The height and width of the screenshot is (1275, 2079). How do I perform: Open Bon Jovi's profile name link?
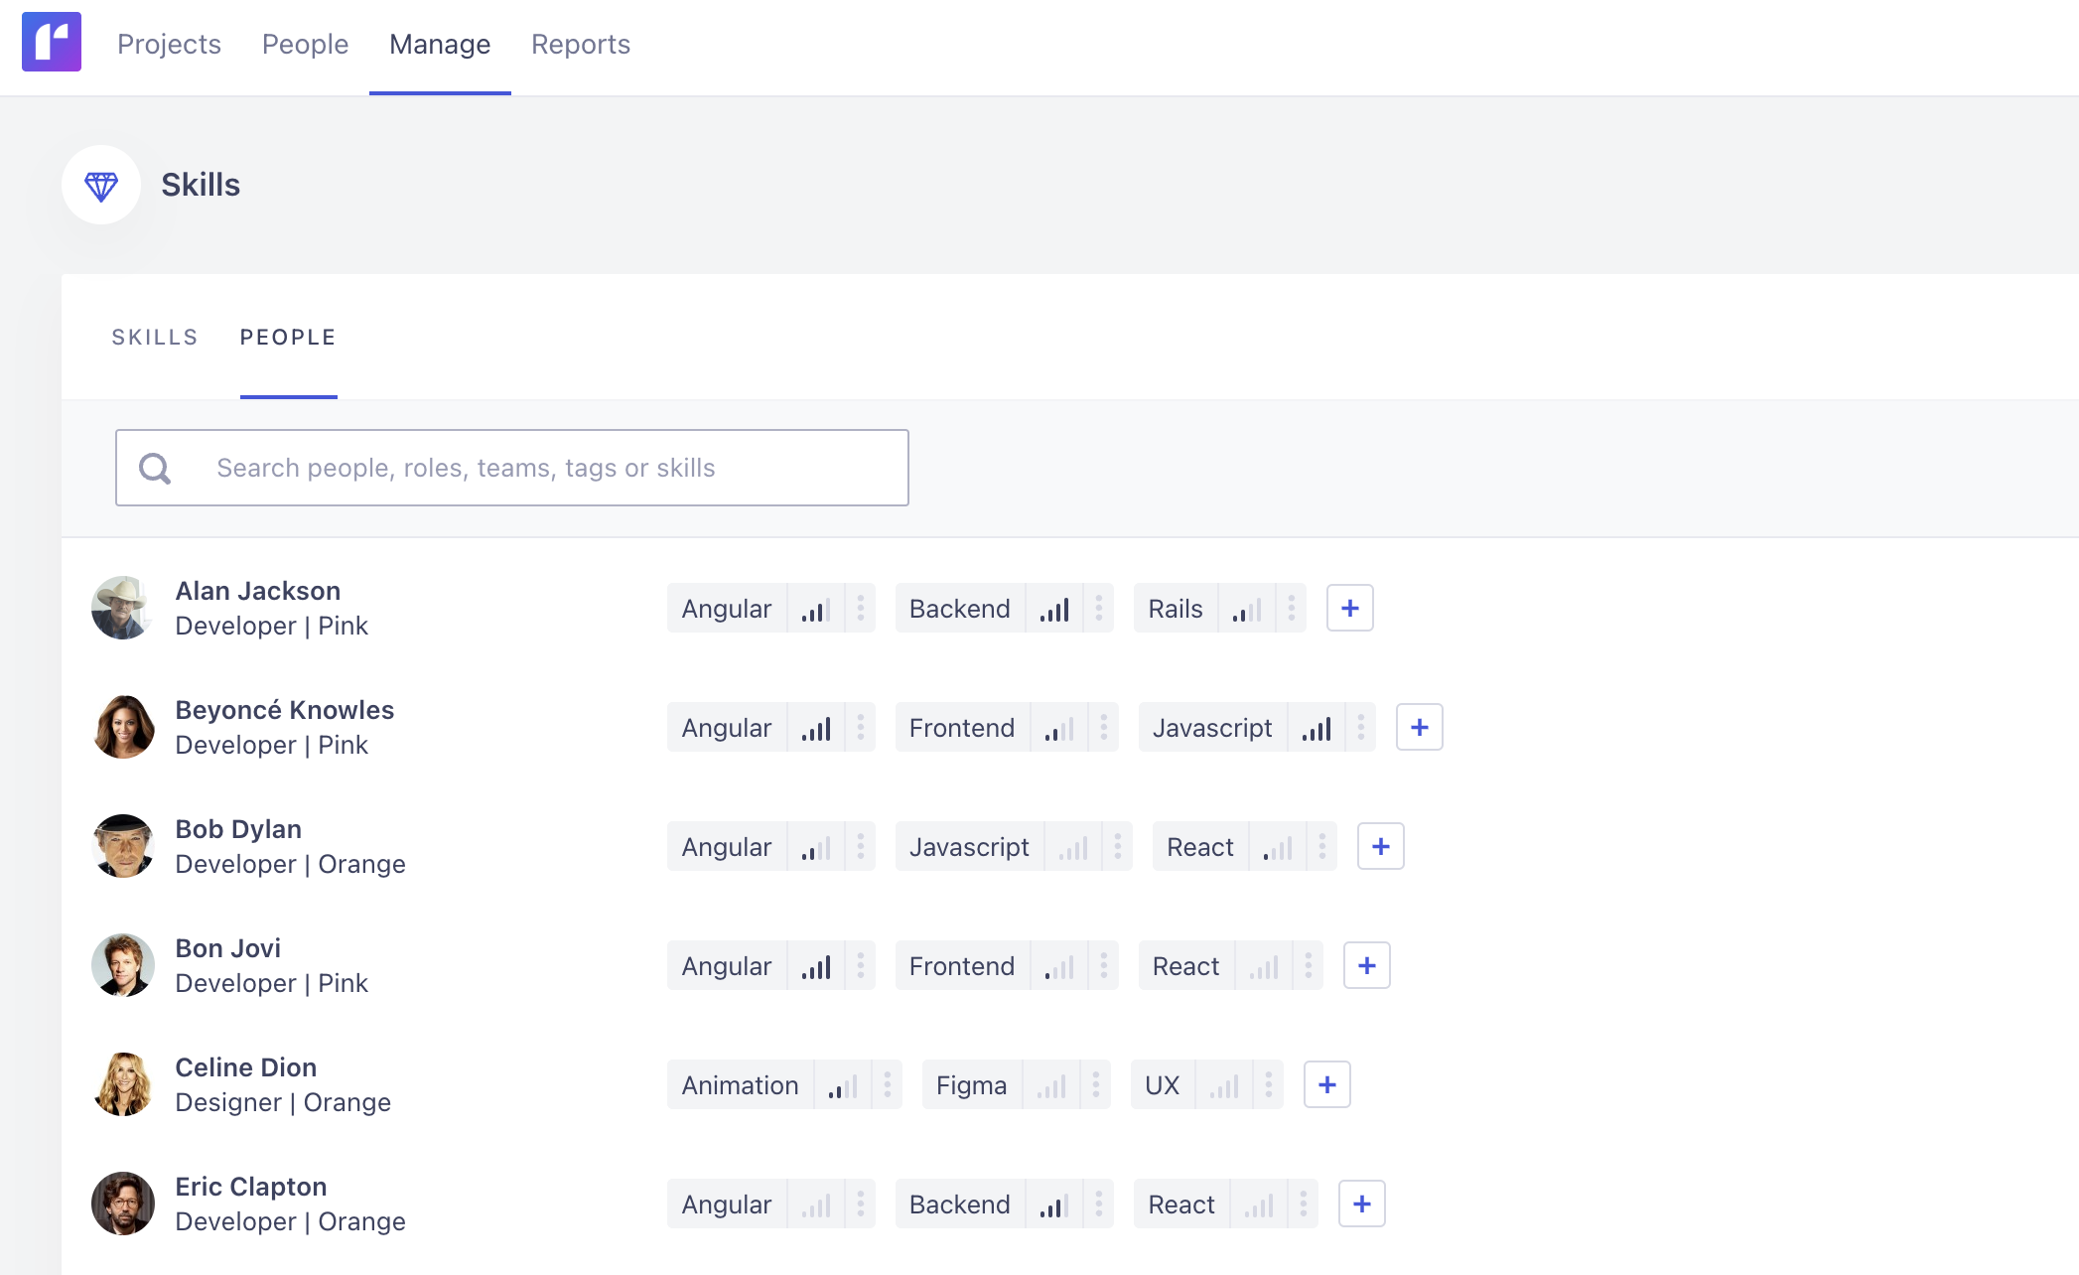[228, 948]
